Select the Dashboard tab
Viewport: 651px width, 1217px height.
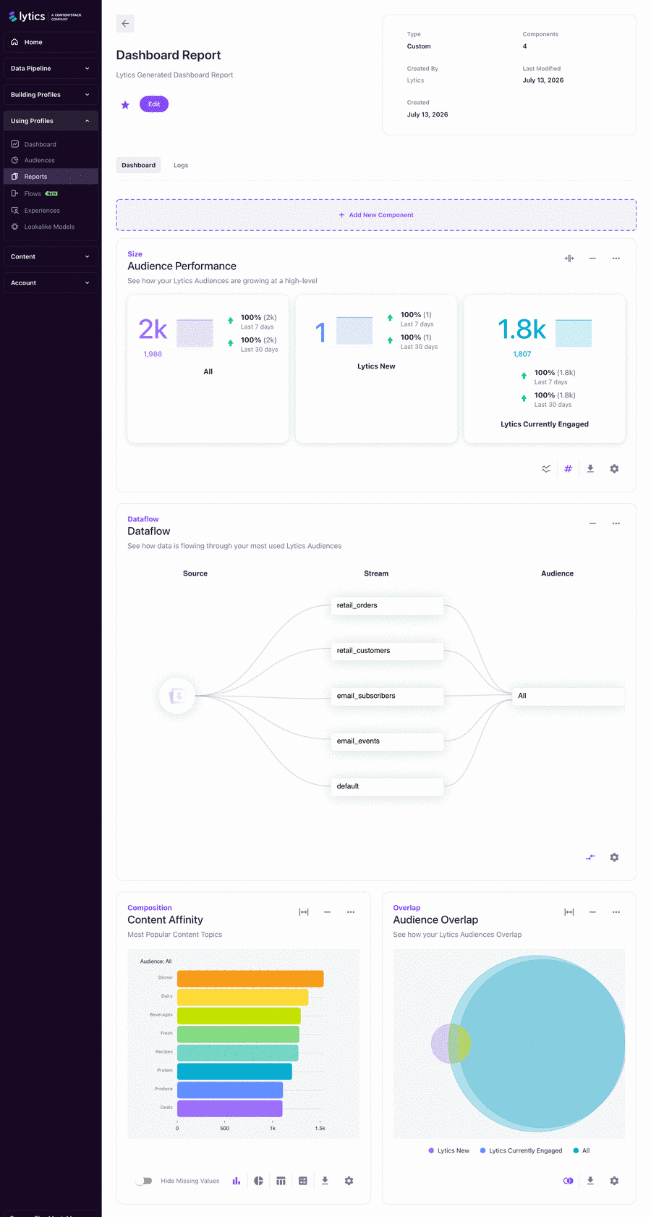pyautogui.click(x=138, y=165)
